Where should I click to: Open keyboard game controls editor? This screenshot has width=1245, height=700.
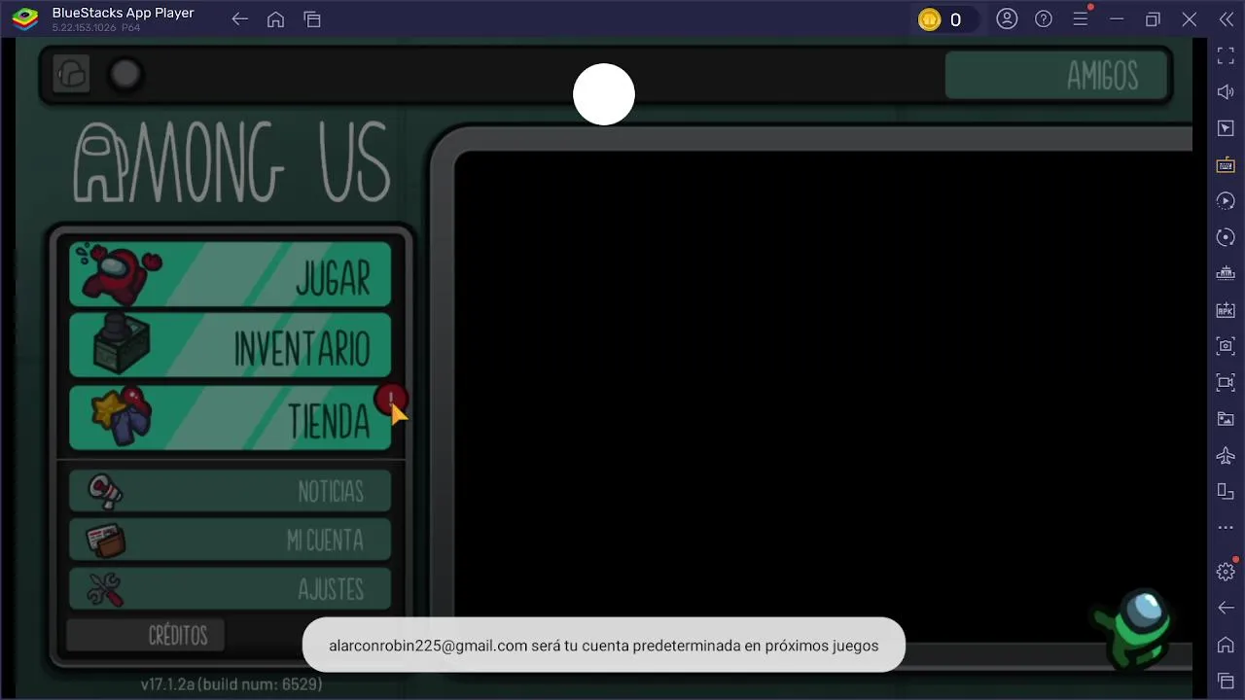click(1226, 165)
